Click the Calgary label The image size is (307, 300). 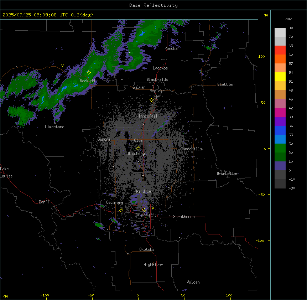[142, 215]
